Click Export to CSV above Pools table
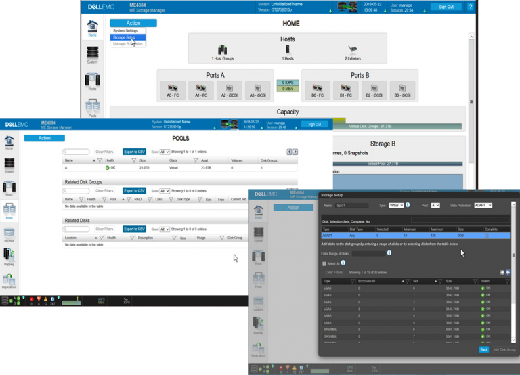The image size is (520, 375). tap(134, 152)
